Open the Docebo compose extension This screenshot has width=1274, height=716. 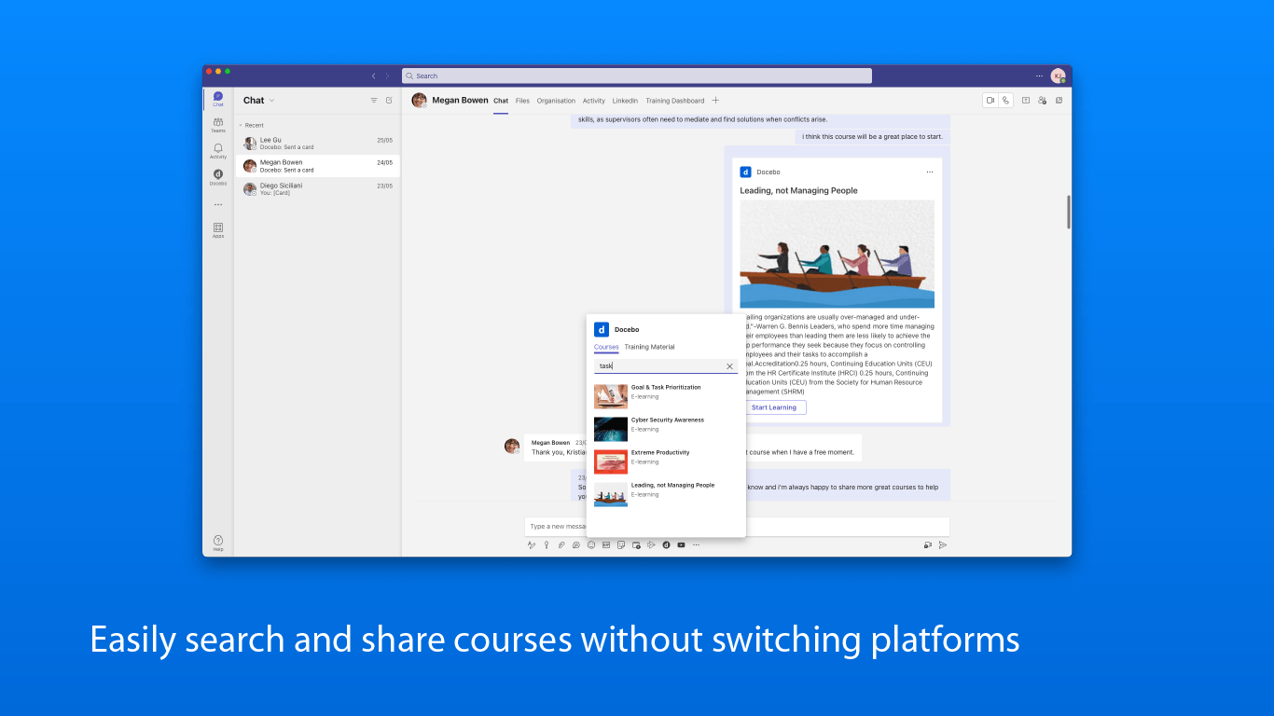click(666, 544)
